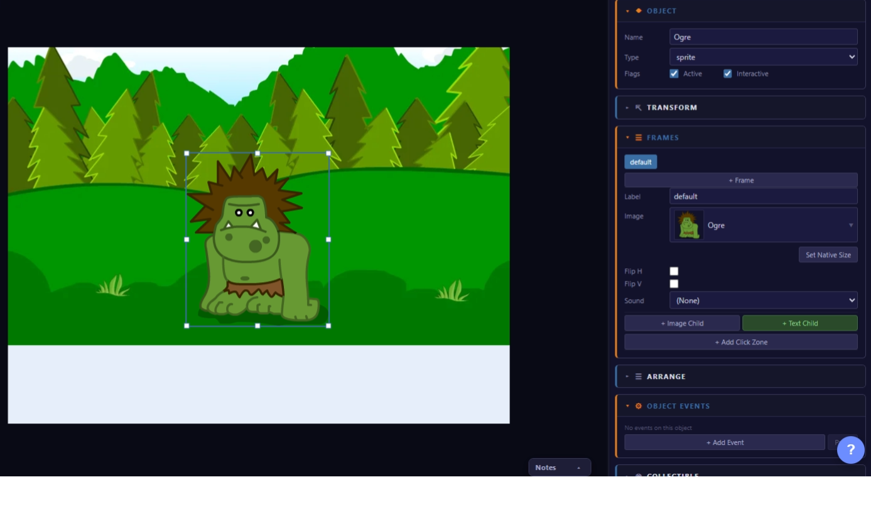Collapse the FRAMES section triangle
Screen dimensions: 871x514
pyautogui.click(x=627, y=138)
